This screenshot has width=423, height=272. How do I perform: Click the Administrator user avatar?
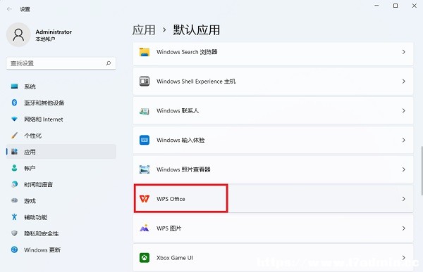click(18, 34)
